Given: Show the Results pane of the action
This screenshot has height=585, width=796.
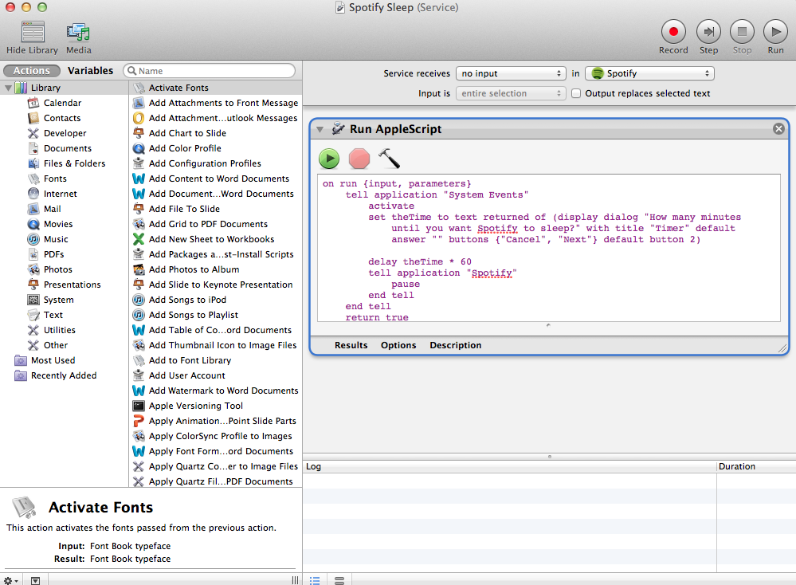Looking at the screenshot, I should [351, 345].
